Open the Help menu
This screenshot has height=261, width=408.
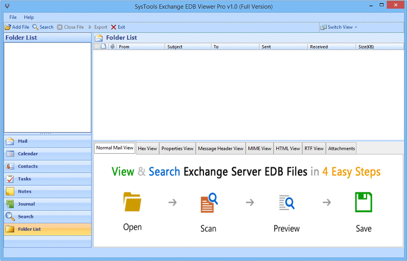point(29,17)
